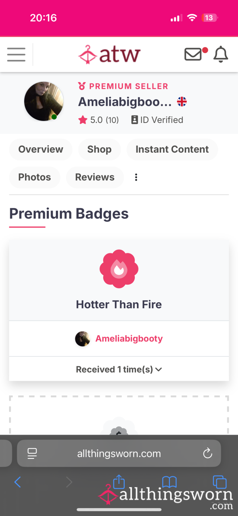Open the notifications bell
The width and height of the screenshot is (238, 516).
(221, 54)
